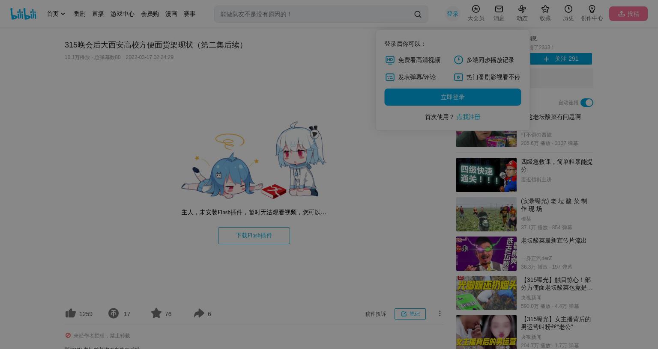Click the search magnifier icon

[418, 14]
